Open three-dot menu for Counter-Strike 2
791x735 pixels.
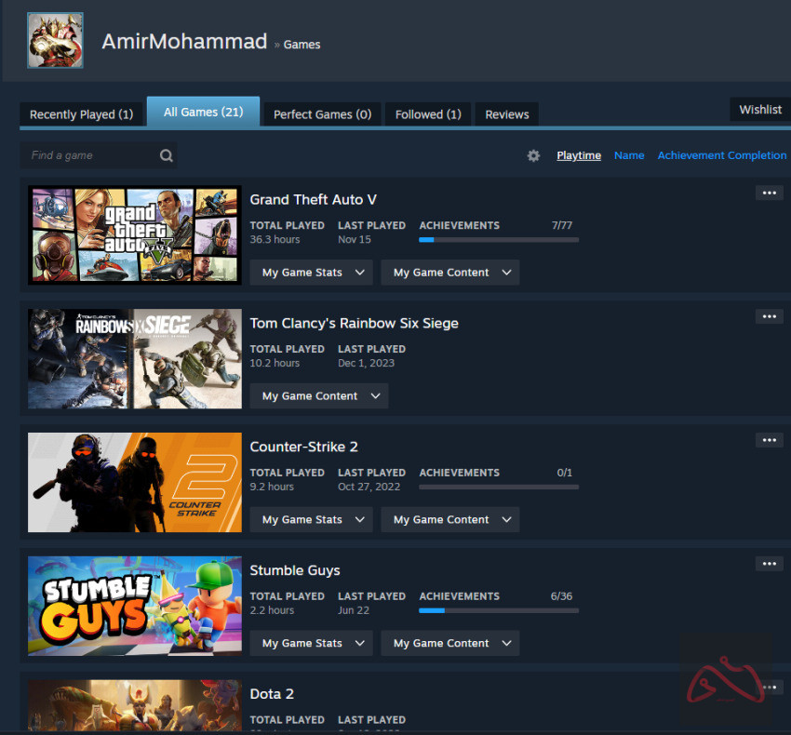(x=769, y=440)
